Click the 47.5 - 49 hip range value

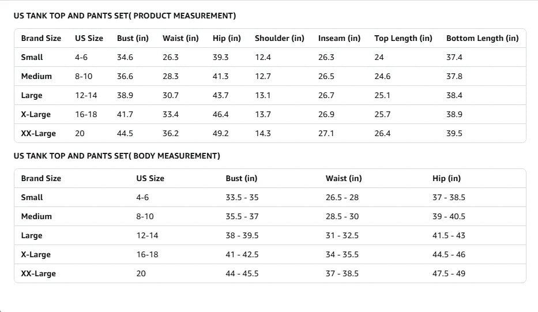coord(449,273)
